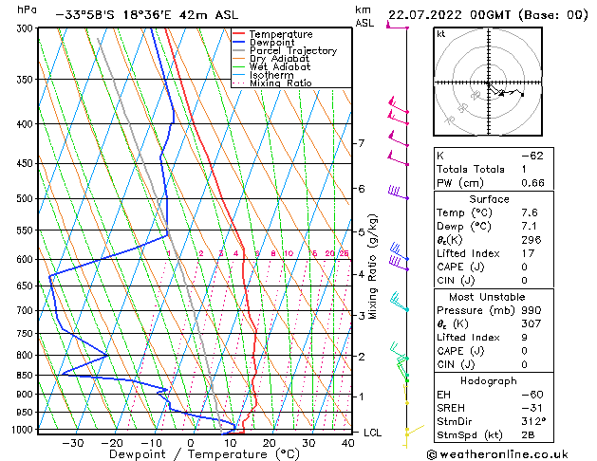Click the 0 temperature axis tick
The width and height of the screenshot is (597, 461).
click(191, 443)
